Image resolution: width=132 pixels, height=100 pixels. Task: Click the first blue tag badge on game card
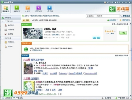pyautogui.click(x=94, y=38)
